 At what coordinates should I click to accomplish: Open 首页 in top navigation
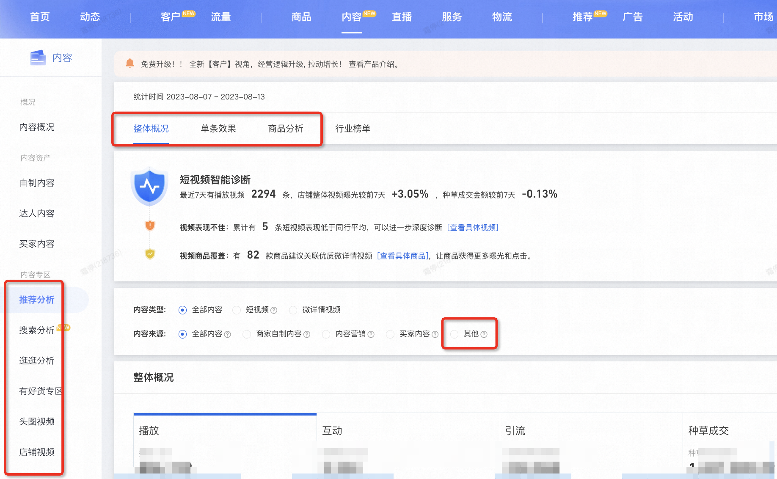[x=40, y=17]
